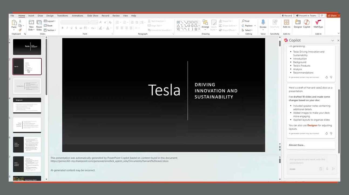Click thumbs down on the draft message
Screen dimensions: 349x195
(331, 133)
